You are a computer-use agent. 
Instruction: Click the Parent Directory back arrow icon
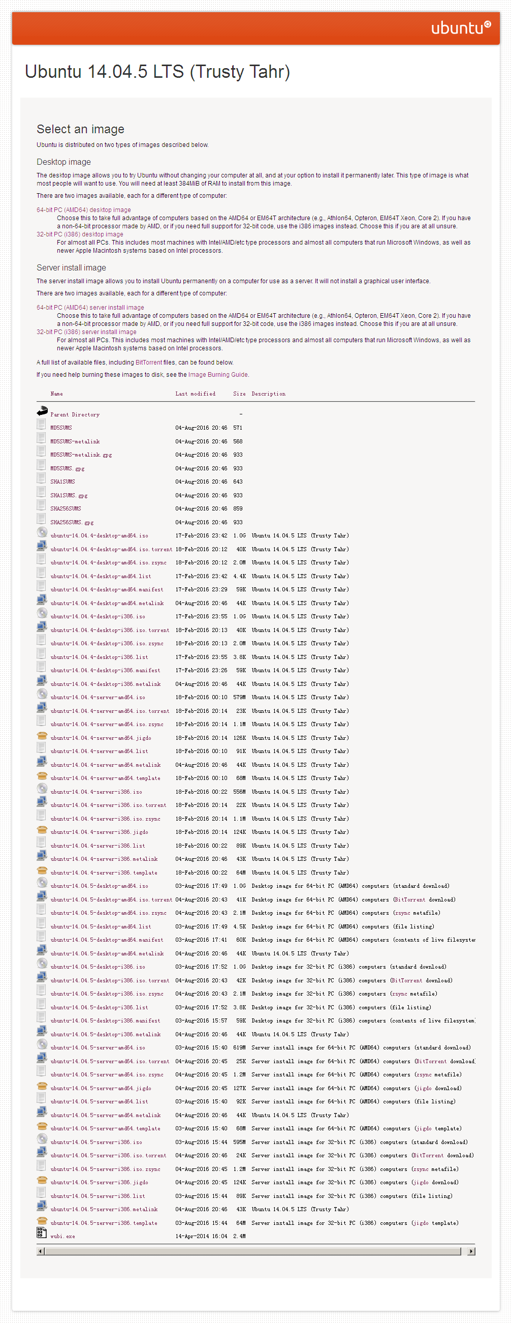pyautogui.click(x=42, y=411)
